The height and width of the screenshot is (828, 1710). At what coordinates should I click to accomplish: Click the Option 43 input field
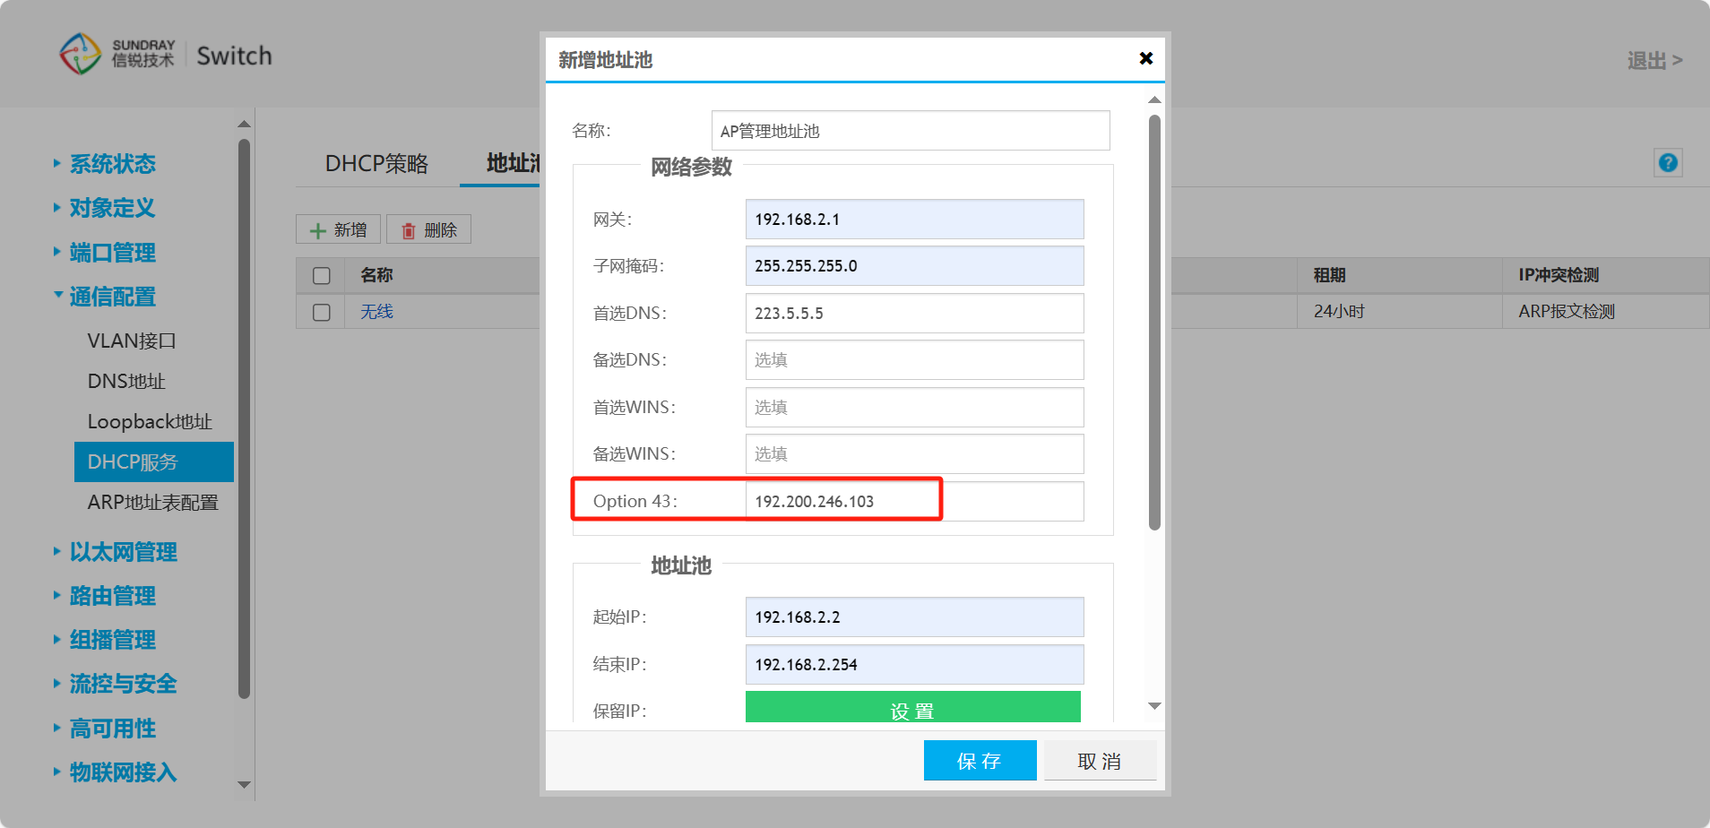(x=914, y=501)
